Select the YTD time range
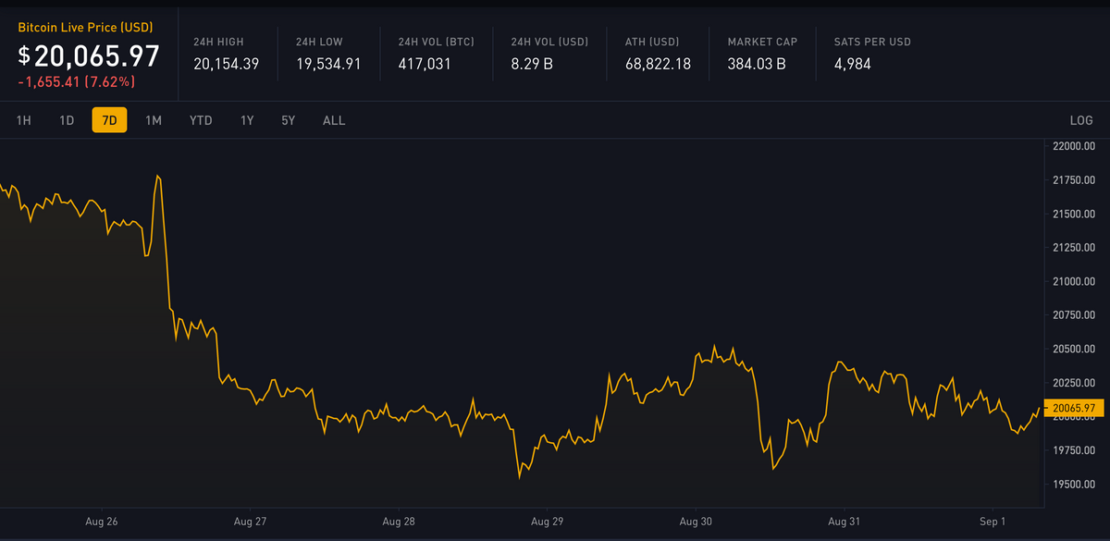The width and height of the screenshot is (1110, 541). [201, 120]
